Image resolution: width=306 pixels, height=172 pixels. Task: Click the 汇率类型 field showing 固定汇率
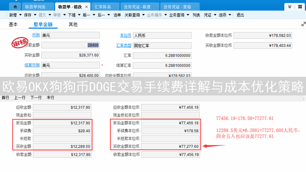[x=162, y=45]
